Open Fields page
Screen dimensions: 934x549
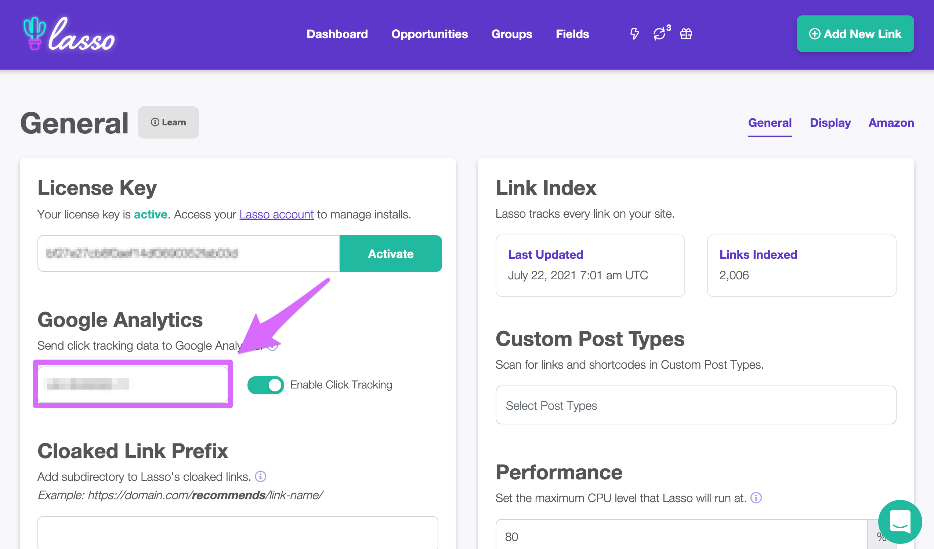click(572, 34)
